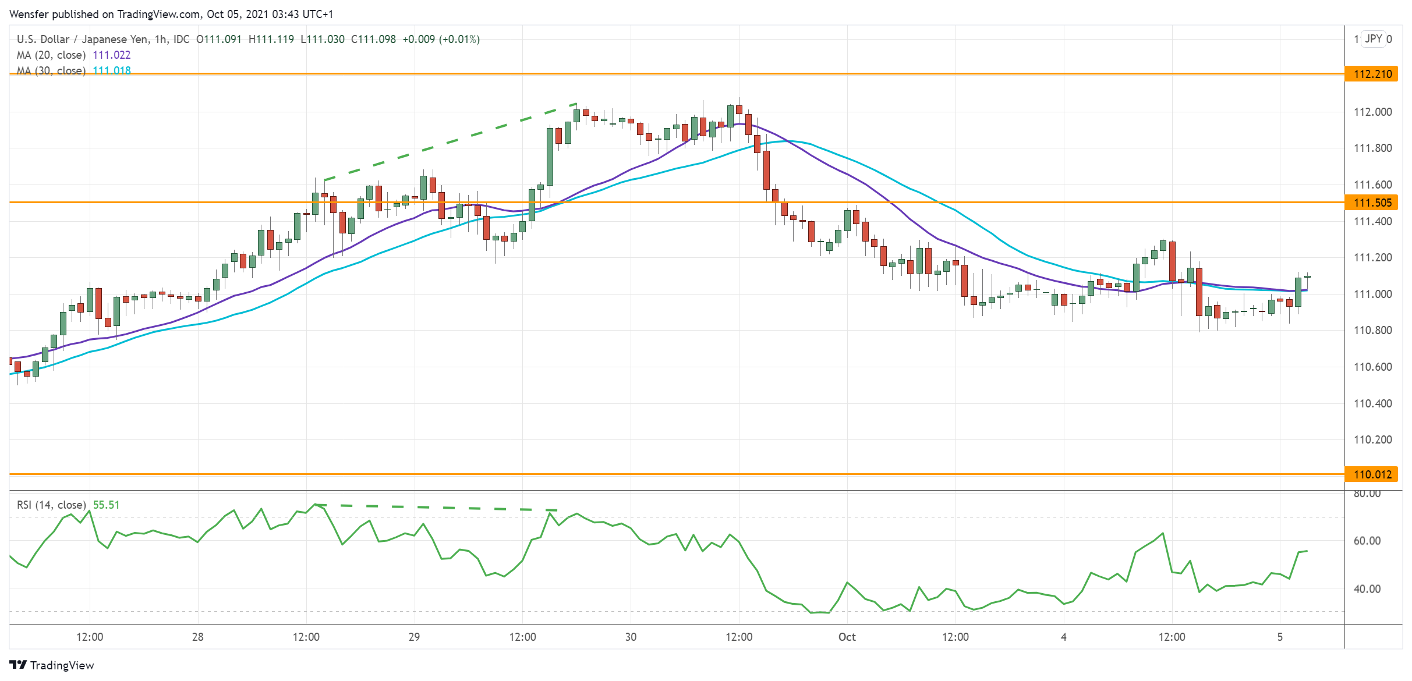Click the TradingView logo icon
1412x681 pixels.
[x=17, y=665]
